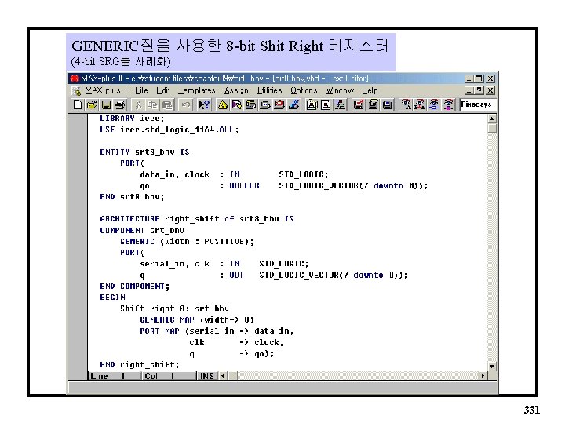The height and width of the screenshot is (424, 565).
Task: Open the Programmer toolbar icon
Action: click(293, 104)
